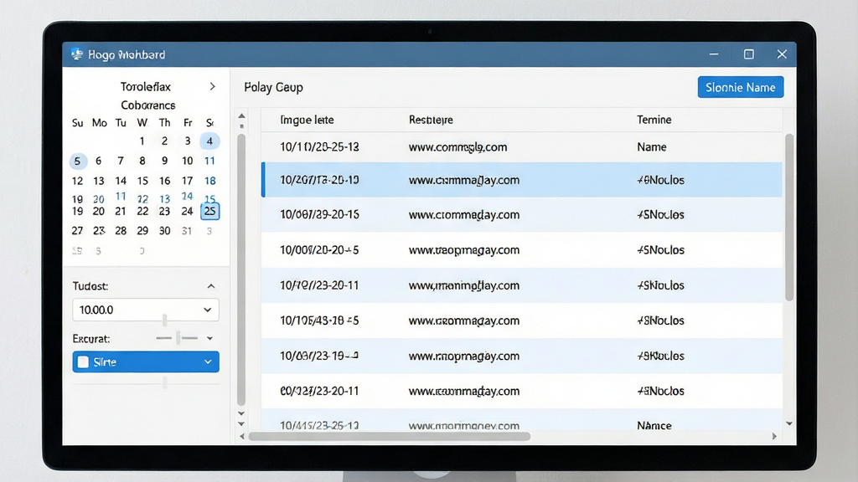Image resolution: width=858 pixels, height=482 pixels.
Task: Select highlighted date 4 in the calendar
Action: coord(209,141)
